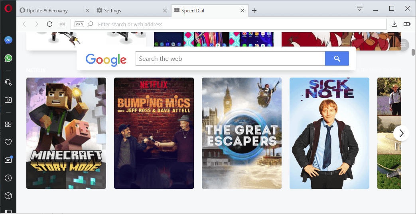Open bookmarks via the heart icon
Screen dimensions: 416x214
pyautogui.click(x=8, y=142)
